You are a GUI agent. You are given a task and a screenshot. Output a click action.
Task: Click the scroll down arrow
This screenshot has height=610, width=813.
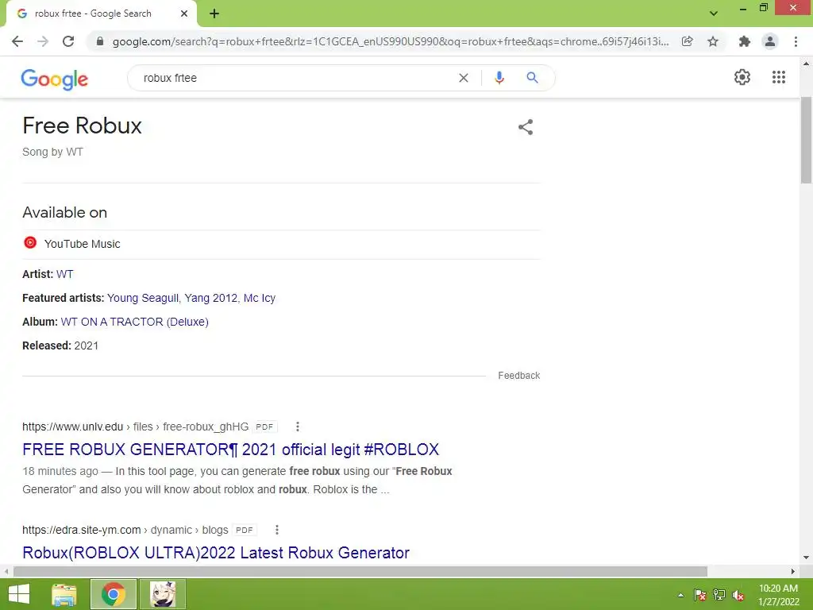pyautogui.click(x=807, y=558)
